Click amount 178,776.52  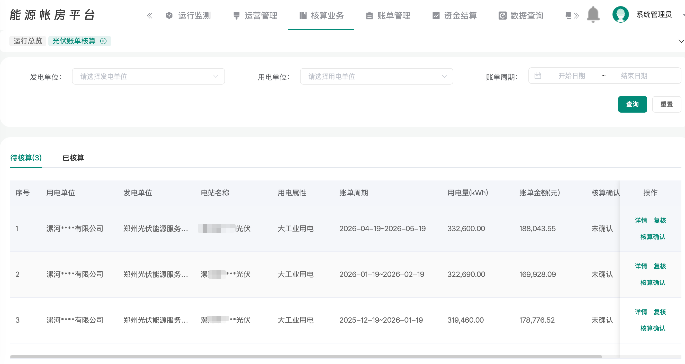coord(537,320)
